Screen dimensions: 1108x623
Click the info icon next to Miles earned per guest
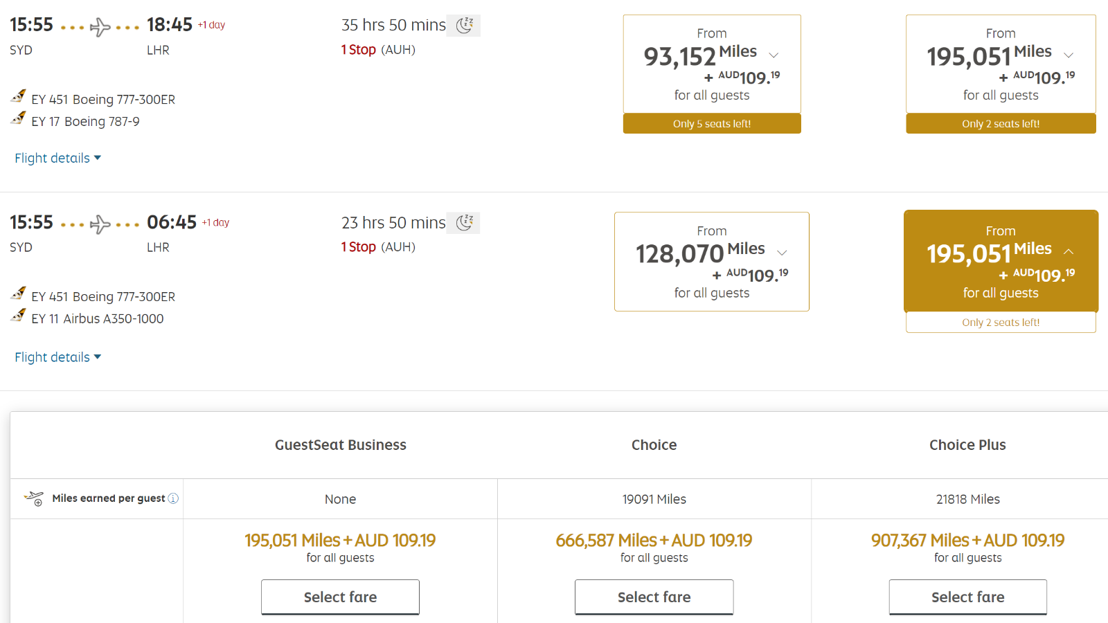coord(173,498)
